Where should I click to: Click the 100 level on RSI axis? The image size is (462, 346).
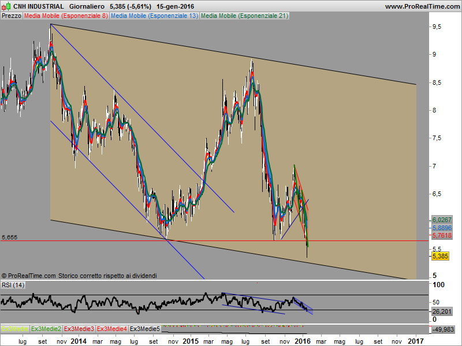coord(438,285)
